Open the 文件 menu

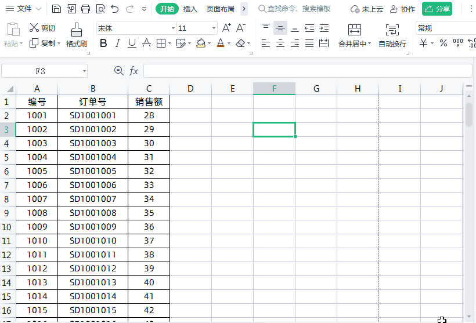click(x=23, y=9)
